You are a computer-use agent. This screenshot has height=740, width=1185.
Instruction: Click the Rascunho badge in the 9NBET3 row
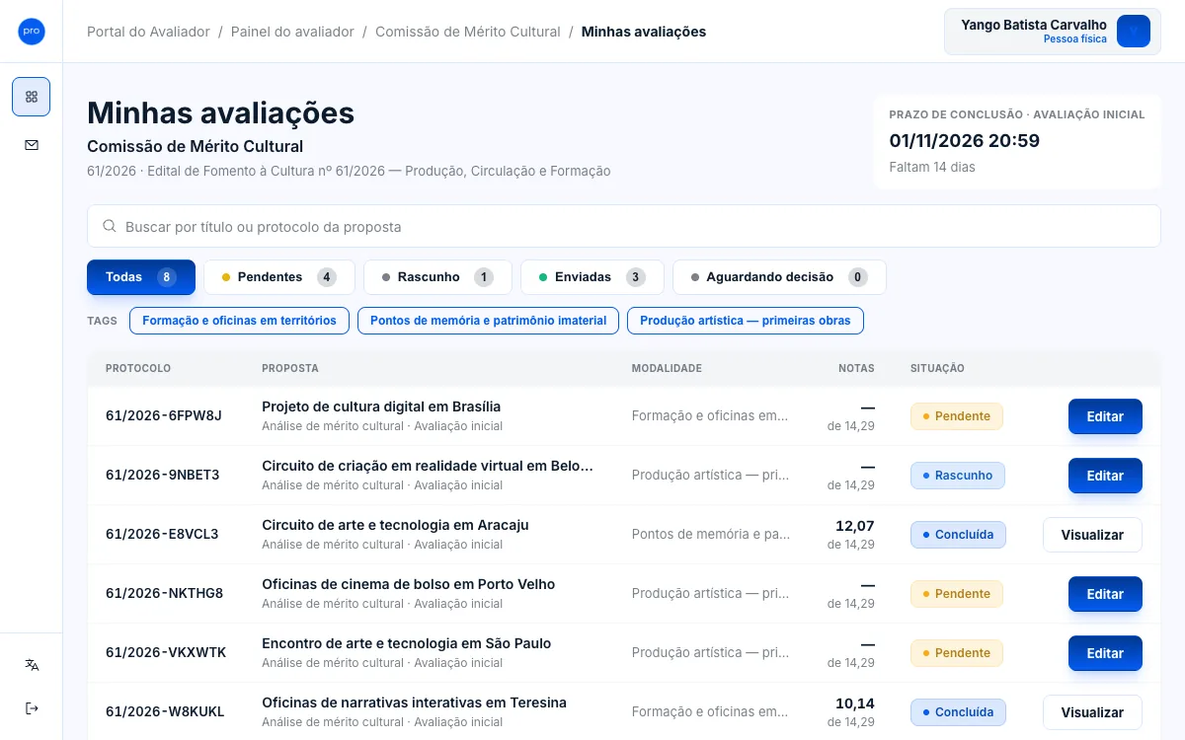pyautogui.click(x=958, y=476)
